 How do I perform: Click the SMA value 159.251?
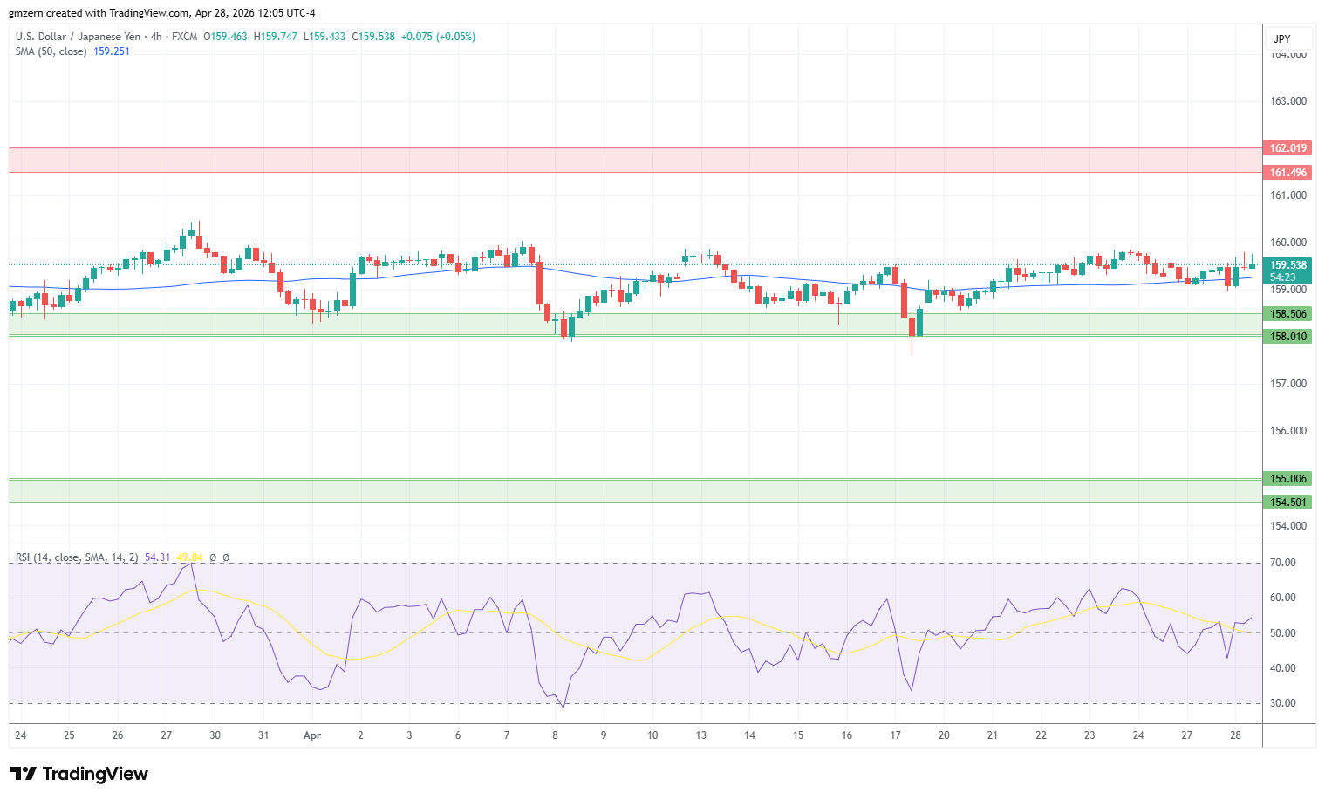coord(112,51)
